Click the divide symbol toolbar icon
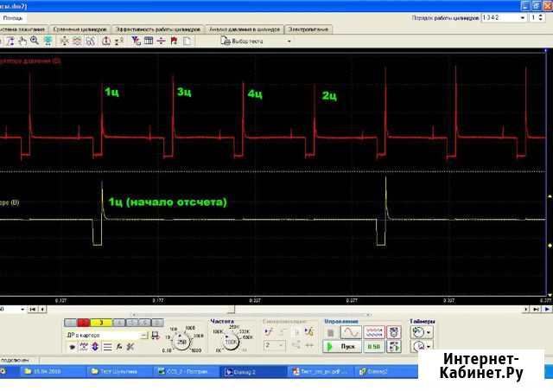This screenshot has width=553, height=391. (x=162, y=41)
